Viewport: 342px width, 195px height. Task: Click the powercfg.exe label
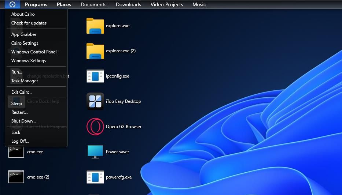119,177
